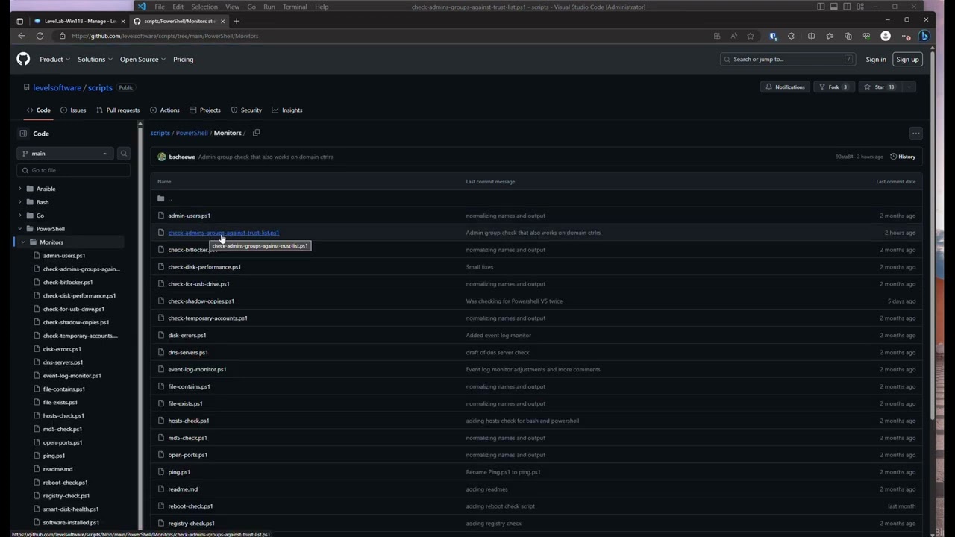The image size is (955, 537).
Task: Select smart-disk-health.ps1 in side tree
Action: pyautogui.click(x=71, y=509)
